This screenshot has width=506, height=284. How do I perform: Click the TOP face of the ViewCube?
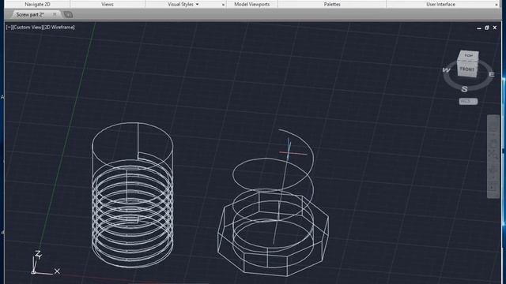(469, 56)
